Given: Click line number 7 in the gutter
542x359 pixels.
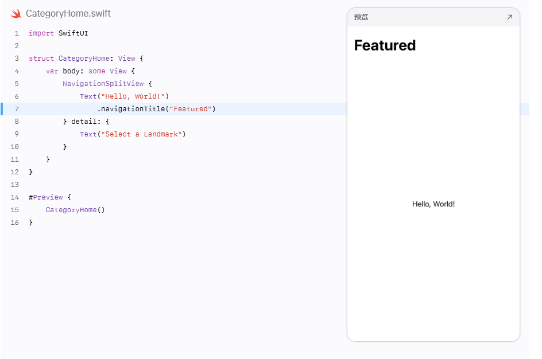Looking at the screenshot, I should point(17,109).
